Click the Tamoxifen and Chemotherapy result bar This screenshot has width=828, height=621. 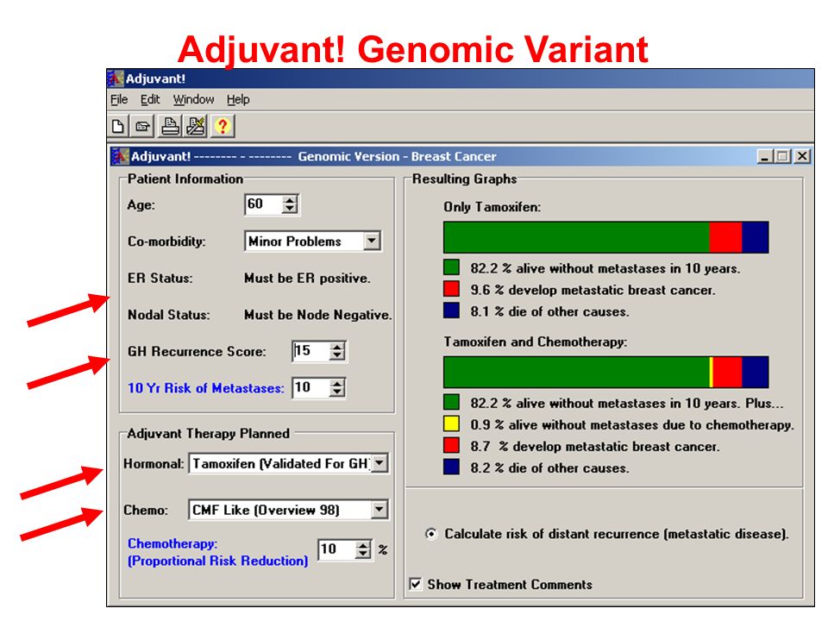(x=606, y=372)
